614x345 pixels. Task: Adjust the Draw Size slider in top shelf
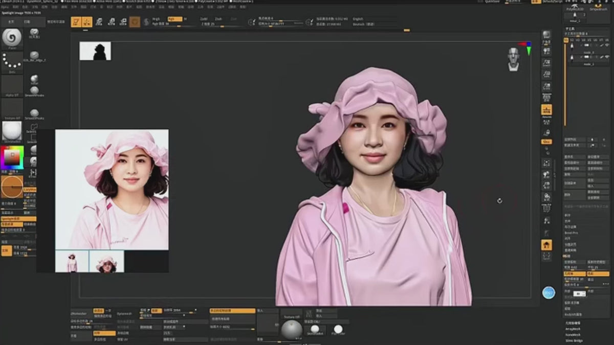pyautogui.click(x=280, y=24)
